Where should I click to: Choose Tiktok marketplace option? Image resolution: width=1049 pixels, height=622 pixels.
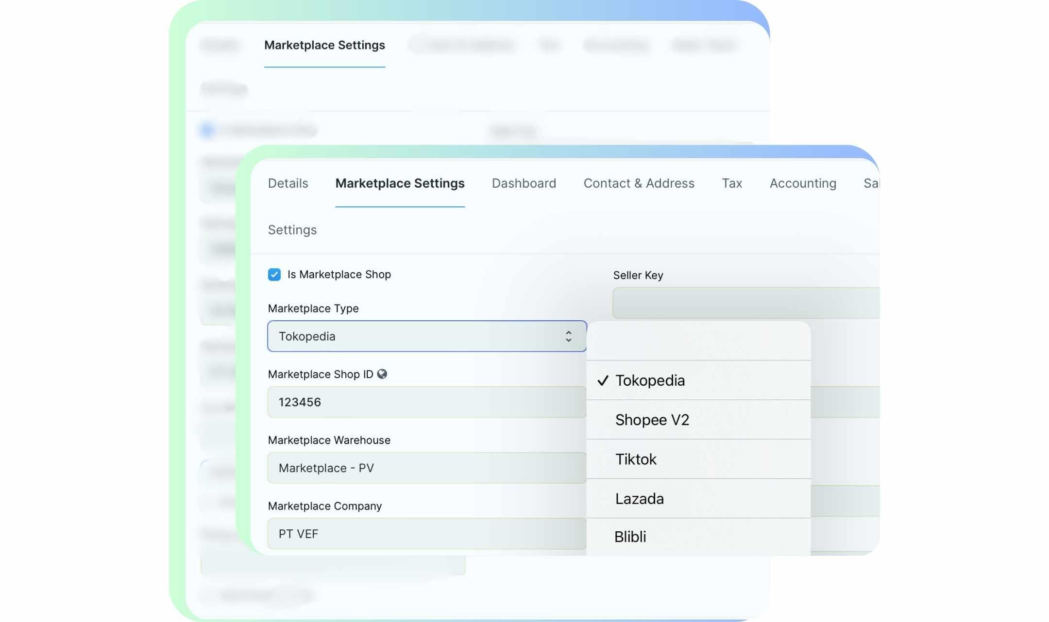tap(636, 459)
